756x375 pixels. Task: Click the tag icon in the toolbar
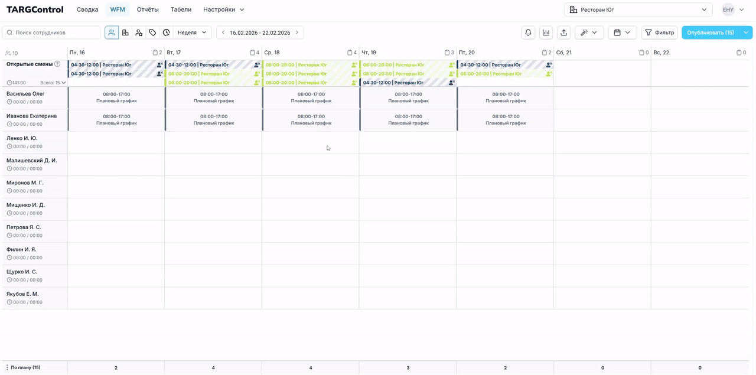(152, 32)
